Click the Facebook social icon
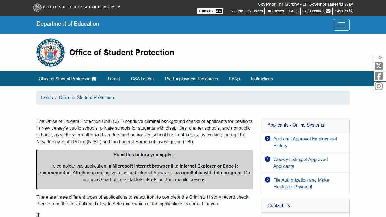Image resolution: width=386 pixels, height=217 pixels. (379, 76)
